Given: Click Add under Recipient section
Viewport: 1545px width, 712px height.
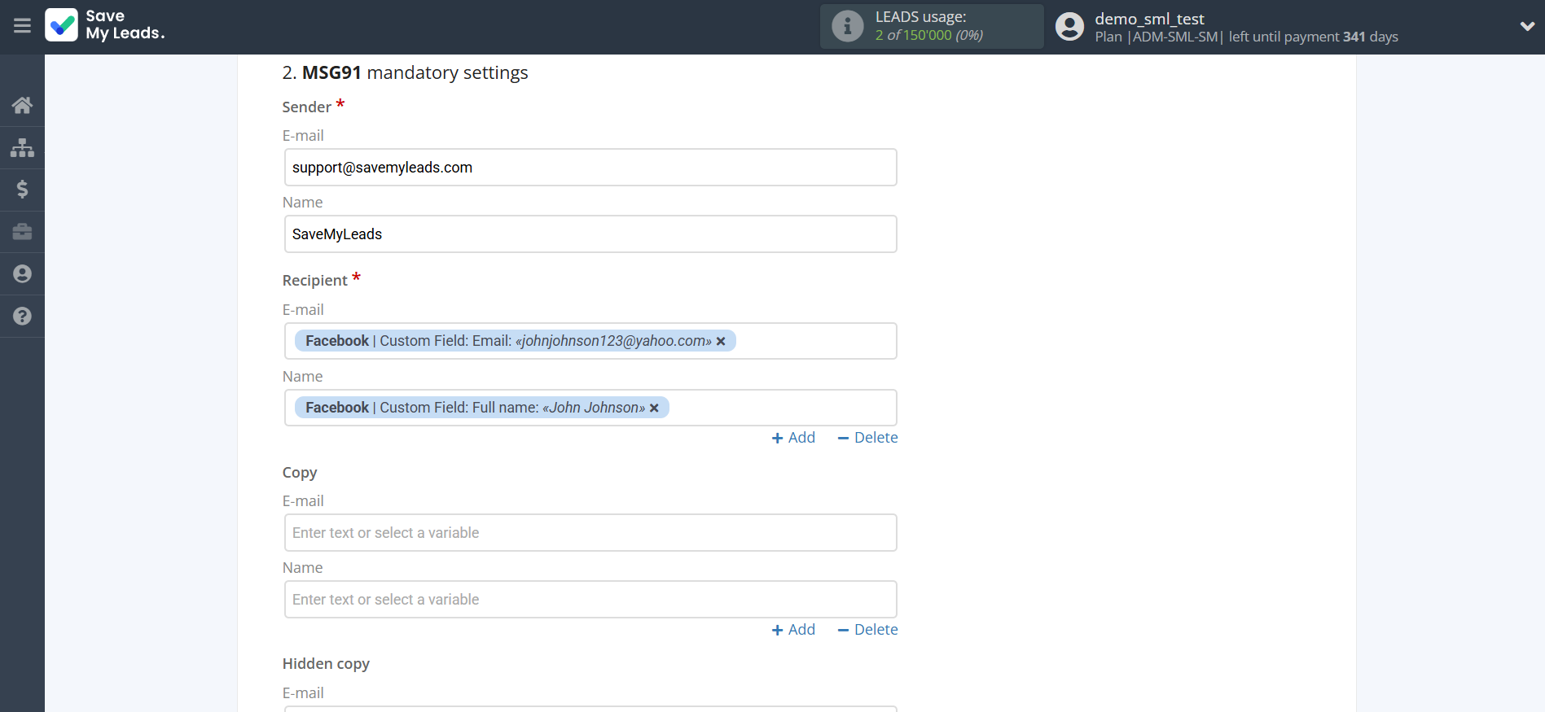Looking at the screenshot, I should [793, 438].
